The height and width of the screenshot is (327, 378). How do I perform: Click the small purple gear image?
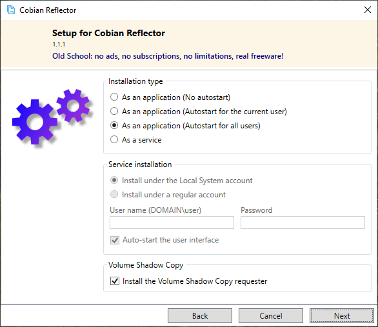point(73,106)
